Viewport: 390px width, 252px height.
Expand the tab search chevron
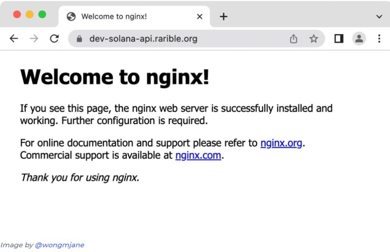[x=379, y=17]
